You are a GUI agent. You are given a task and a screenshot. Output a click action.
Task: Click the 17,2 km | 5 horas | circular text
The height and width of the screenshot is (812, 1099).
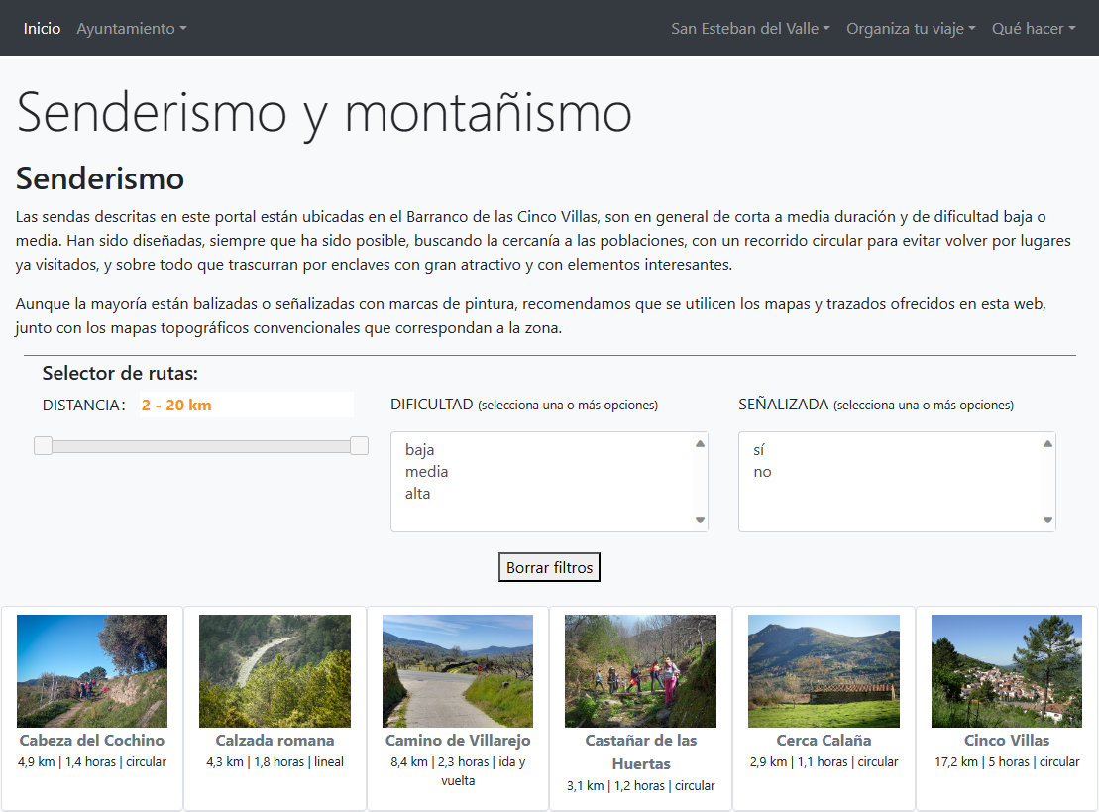pos(1007,762)
